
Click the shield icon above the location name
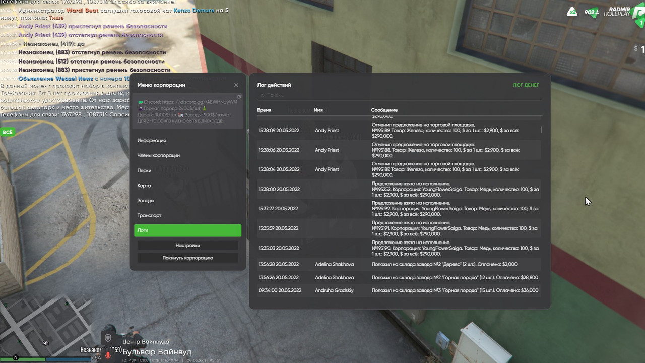point(108,338)
